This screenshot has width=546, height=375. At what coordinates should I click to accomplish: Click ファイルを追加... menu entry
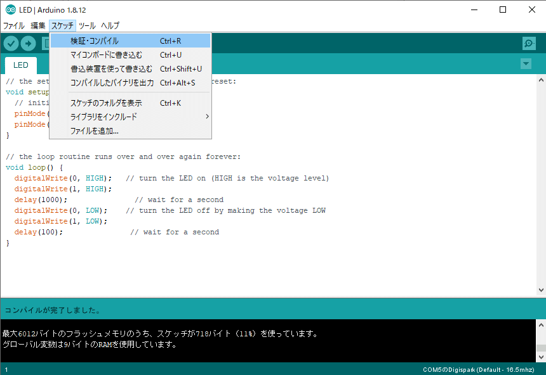tap(130, 130)
